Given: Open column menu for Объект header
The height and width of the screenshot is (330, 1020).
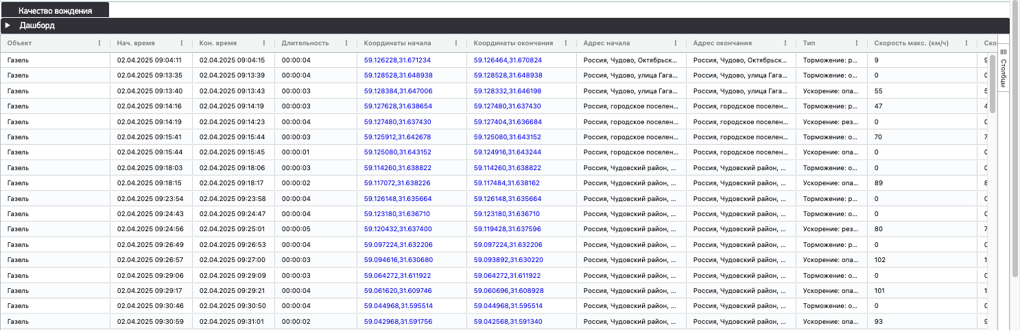Looking at the screenshot, I should [99, 43].
